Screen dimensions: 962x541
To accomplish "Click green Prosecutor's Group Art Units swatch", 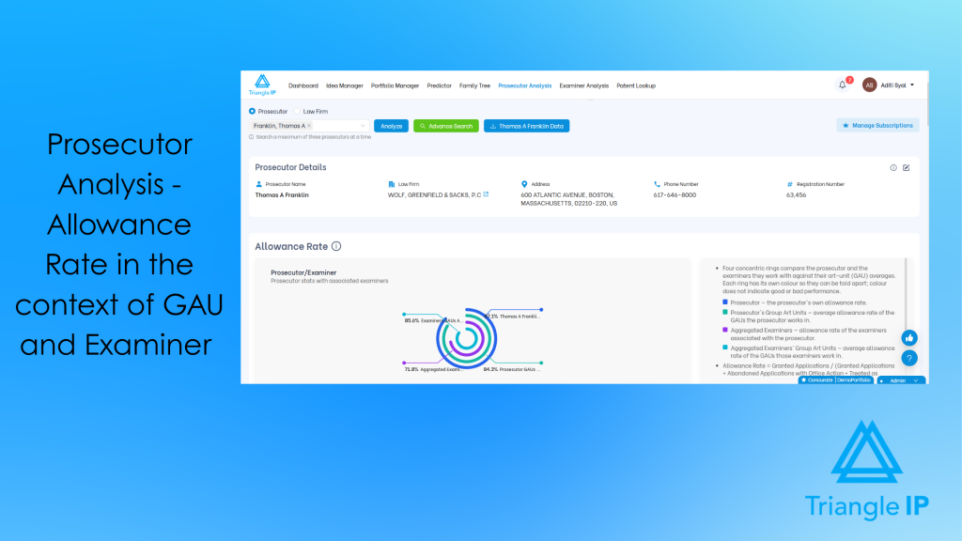I will 725,312.
